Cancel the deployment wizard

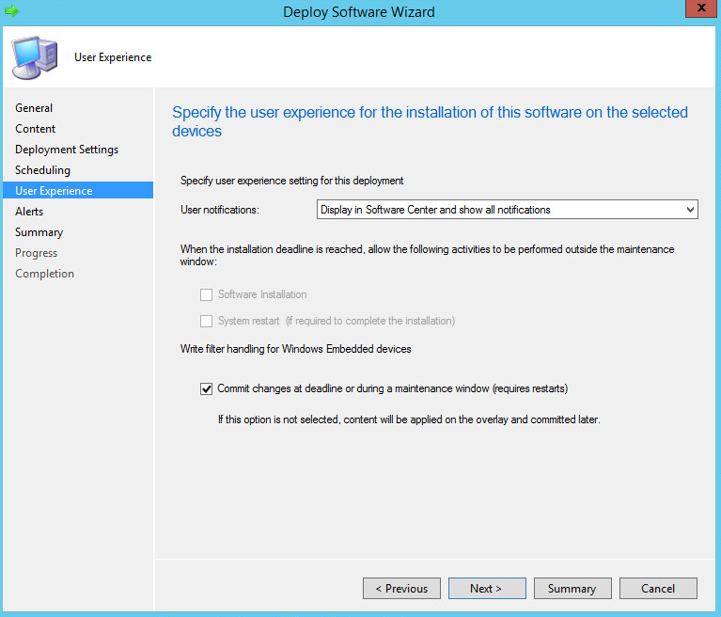[x=658, y=589]
